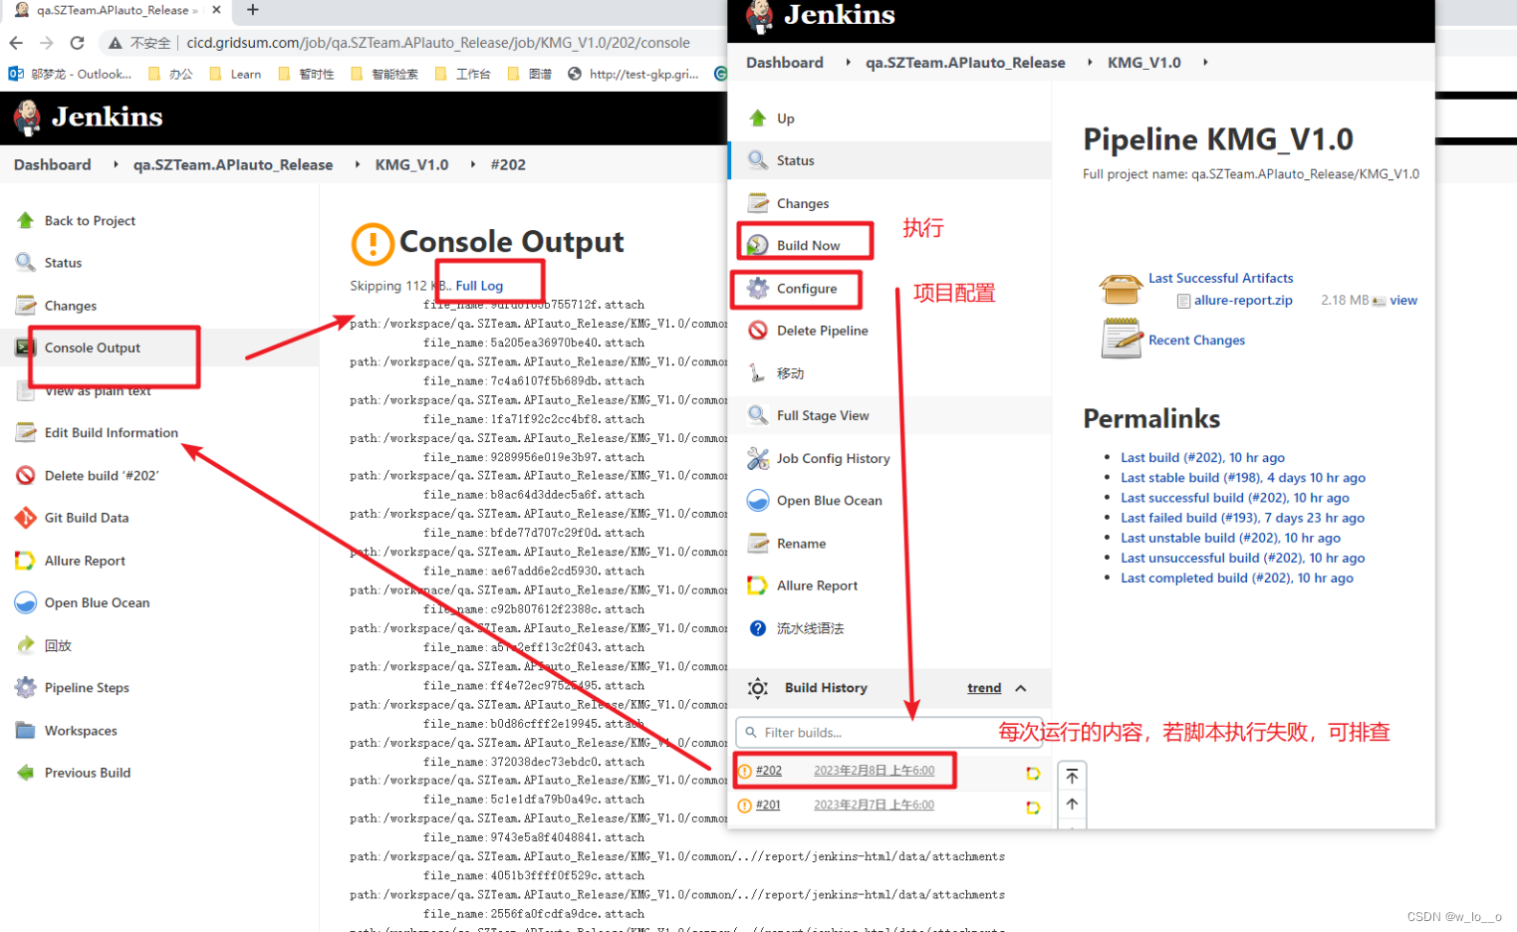Image resolution: width=1517 pixels, height=932 pixels.
Task: Click the Previous Build arrow icon
Action: pos(25,773)
